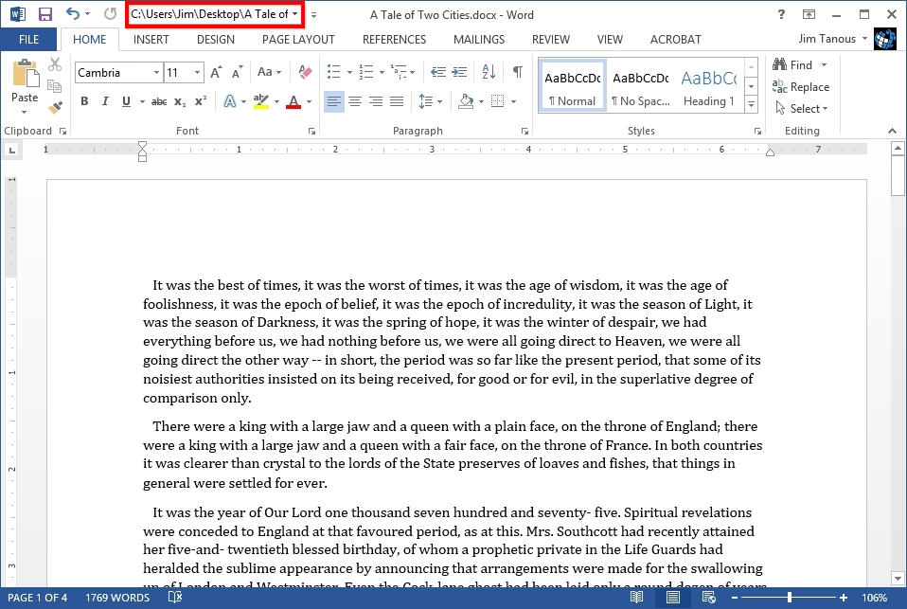907x609 pixels.
Task: Click the Replace button
Action: [x=801, y=87]
